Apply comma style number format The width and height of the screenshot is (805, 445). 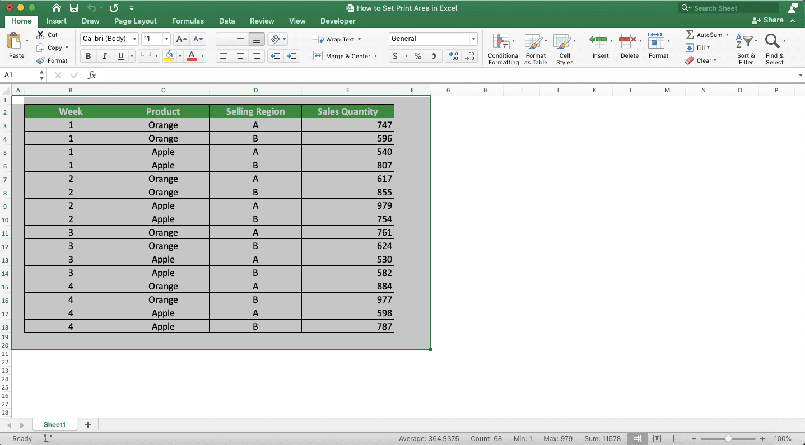[434, 56]
